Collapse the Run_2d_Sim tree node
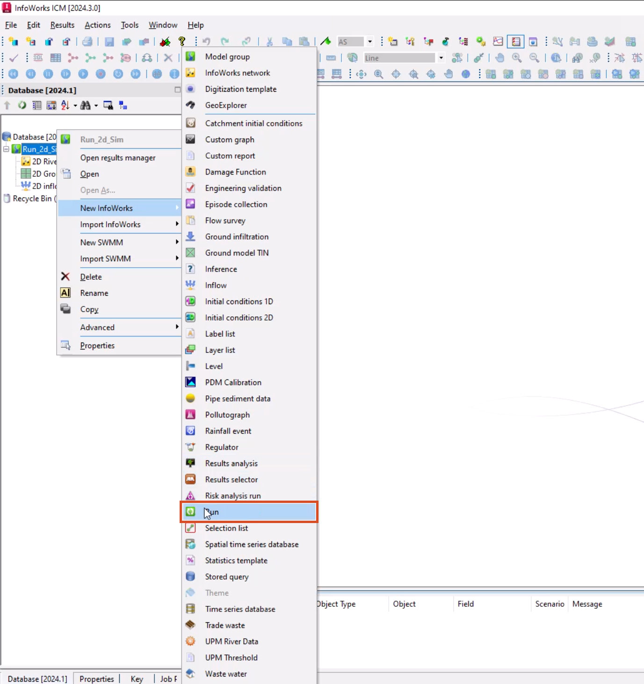 (x=6, y=149)
